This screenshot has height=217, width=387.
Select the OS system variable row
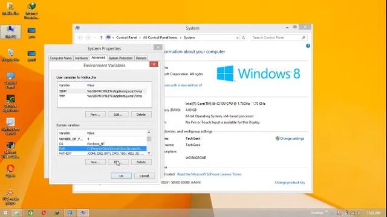[x=102, y=143]
